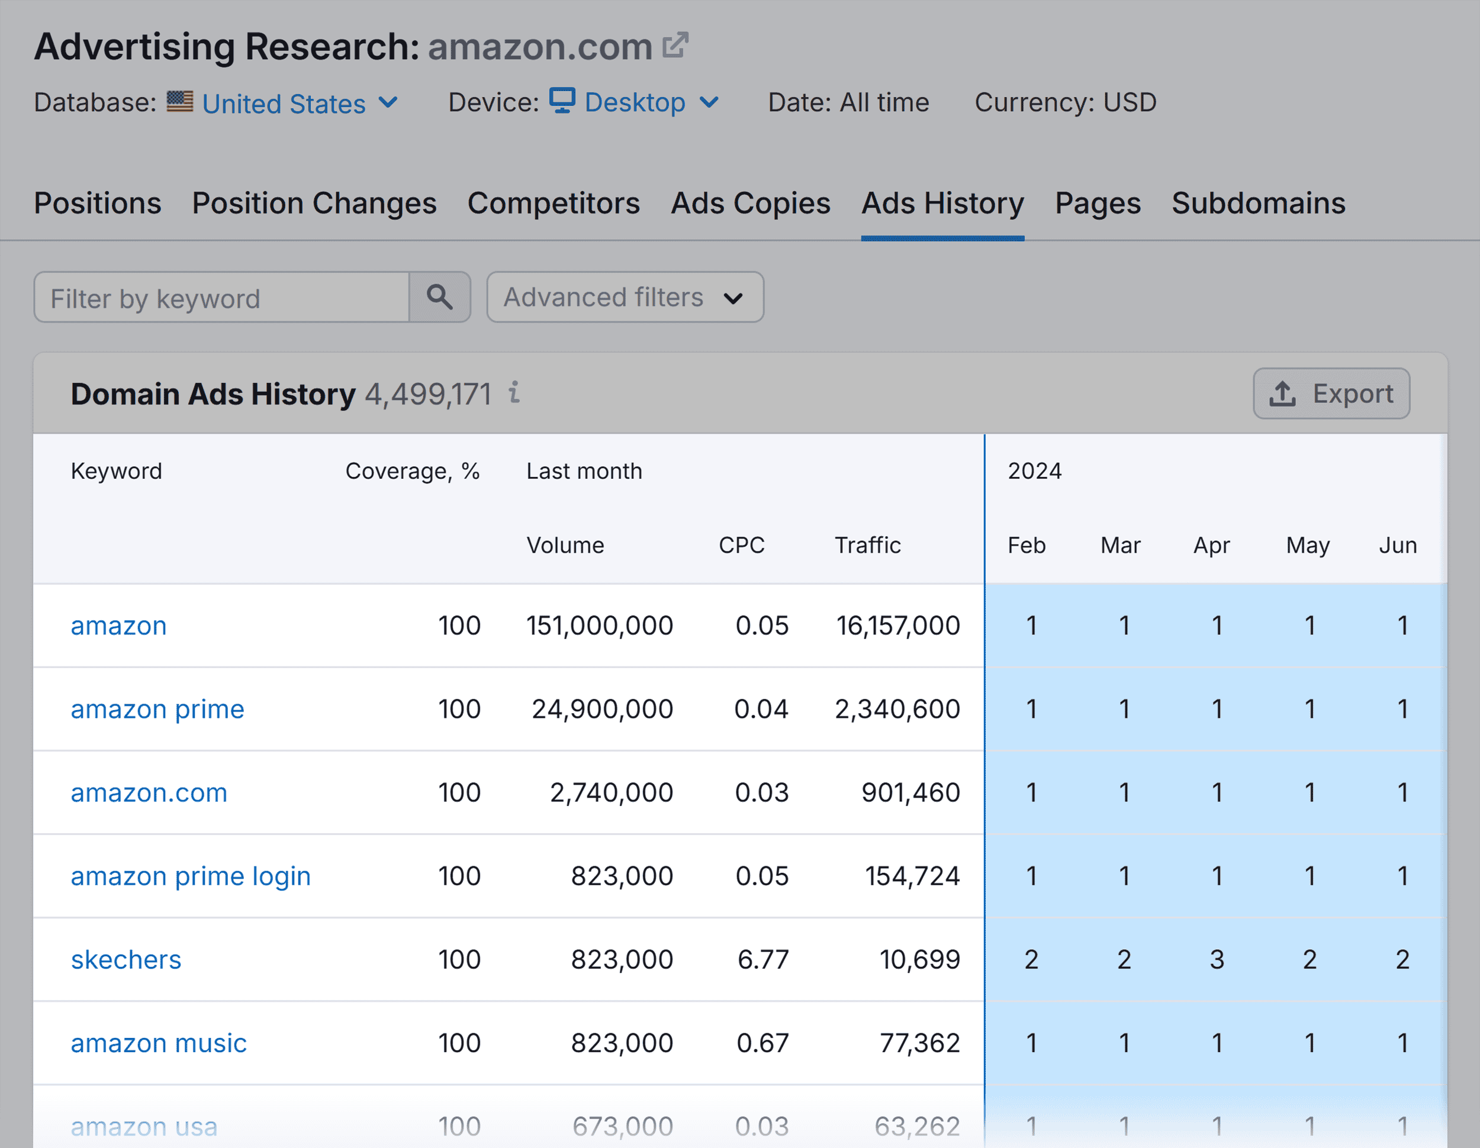Click the keyword search magnifying glass icon
This screenshot has height=1148, width=1480.
440,297
